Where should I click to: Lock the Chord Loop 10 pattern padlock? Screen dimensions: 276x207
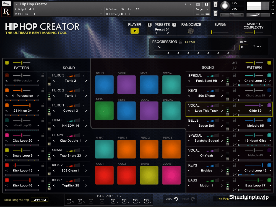(x=235, y=75)
